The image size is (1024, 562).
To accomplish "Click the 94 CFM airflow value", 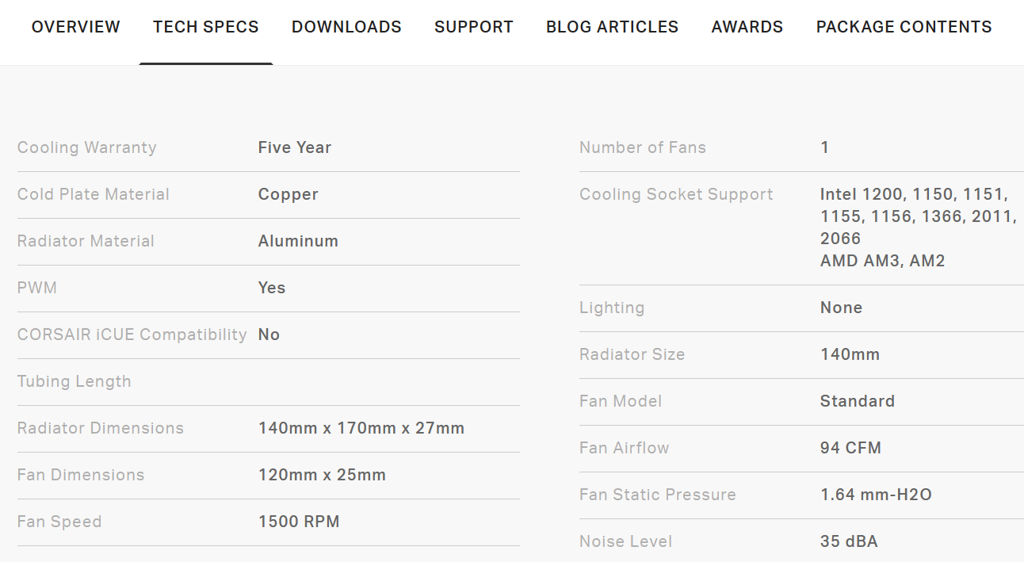I will (x=850, y=448).
